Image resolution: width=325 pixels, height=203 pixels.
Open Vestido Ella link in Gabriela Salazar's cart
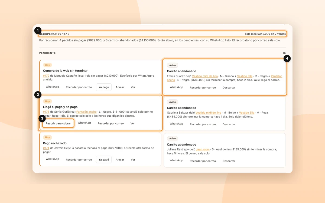click(247, 113)
